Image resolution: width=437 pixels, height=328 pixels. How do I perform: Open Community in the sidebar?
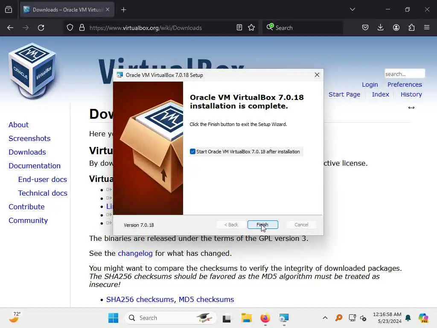[x=28, y=220]
